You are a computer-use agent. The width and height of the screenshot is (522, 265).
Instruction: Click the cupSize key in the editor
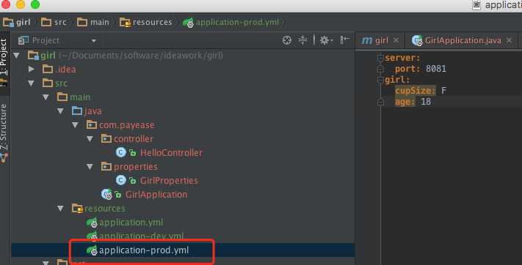pyautogui.click(x=415, y=91)
